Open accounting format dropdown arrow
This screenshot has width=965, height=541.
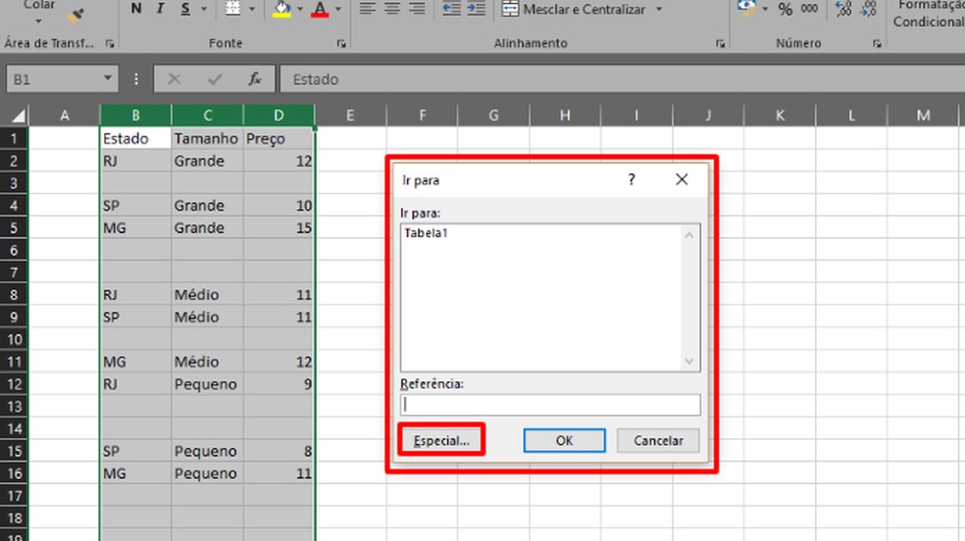coord(765,9)
